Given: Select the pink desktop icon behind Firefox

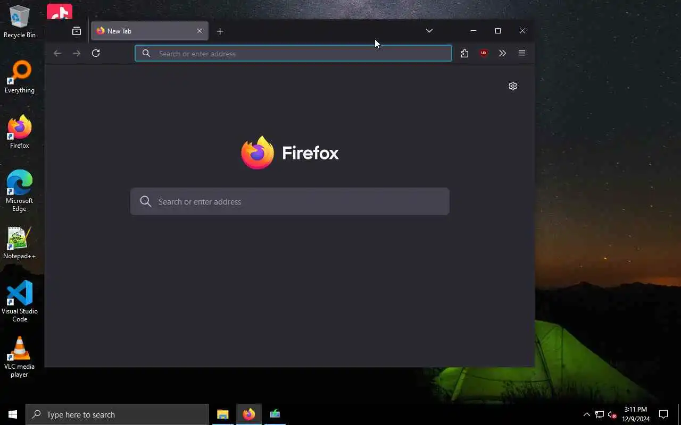Looking at the screenshot, I should [x=60, y=12].
